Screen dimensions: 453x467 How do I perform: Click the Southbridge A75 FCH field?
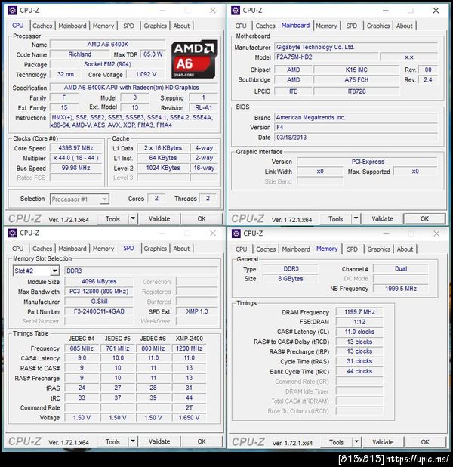(x=356, y=80)
